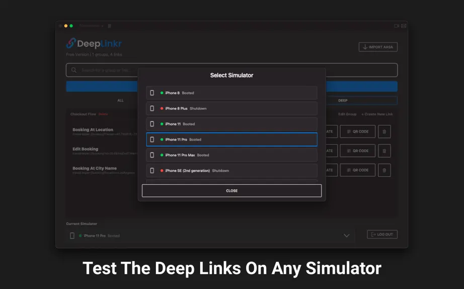
Task: Click the DeepLinkr chain logo
Action: click(71, 43)
